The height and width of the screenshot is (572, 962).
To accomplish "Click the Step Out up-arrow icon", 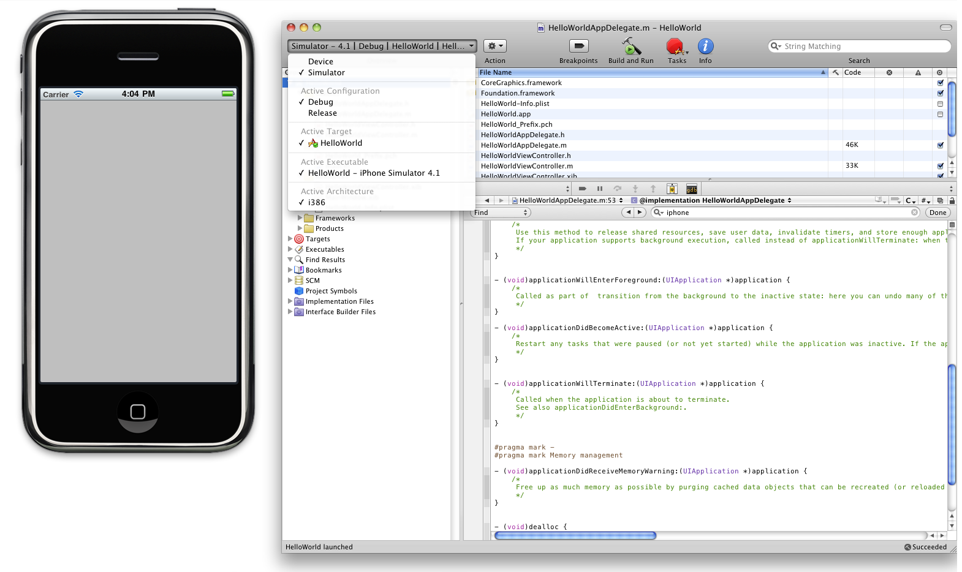I will pyautogui.click(x=653, y=189).
